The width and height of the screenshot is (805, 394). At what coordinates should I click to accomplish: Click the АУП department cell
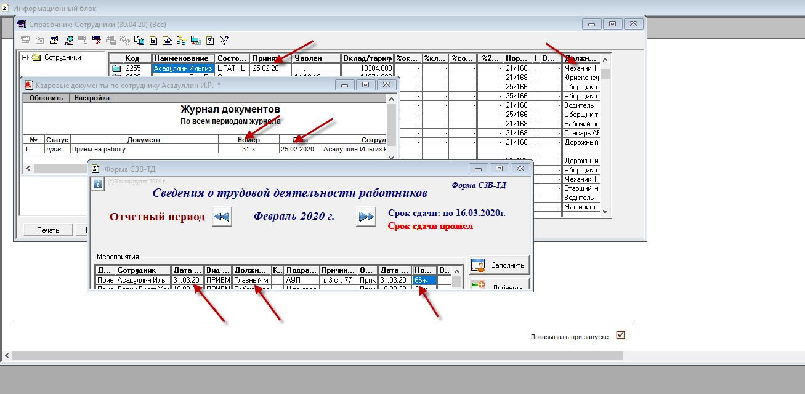click(301, 280)
